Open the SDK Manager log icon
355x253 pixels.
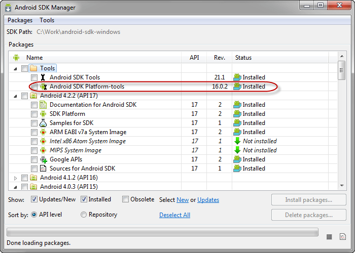[343, 236]
